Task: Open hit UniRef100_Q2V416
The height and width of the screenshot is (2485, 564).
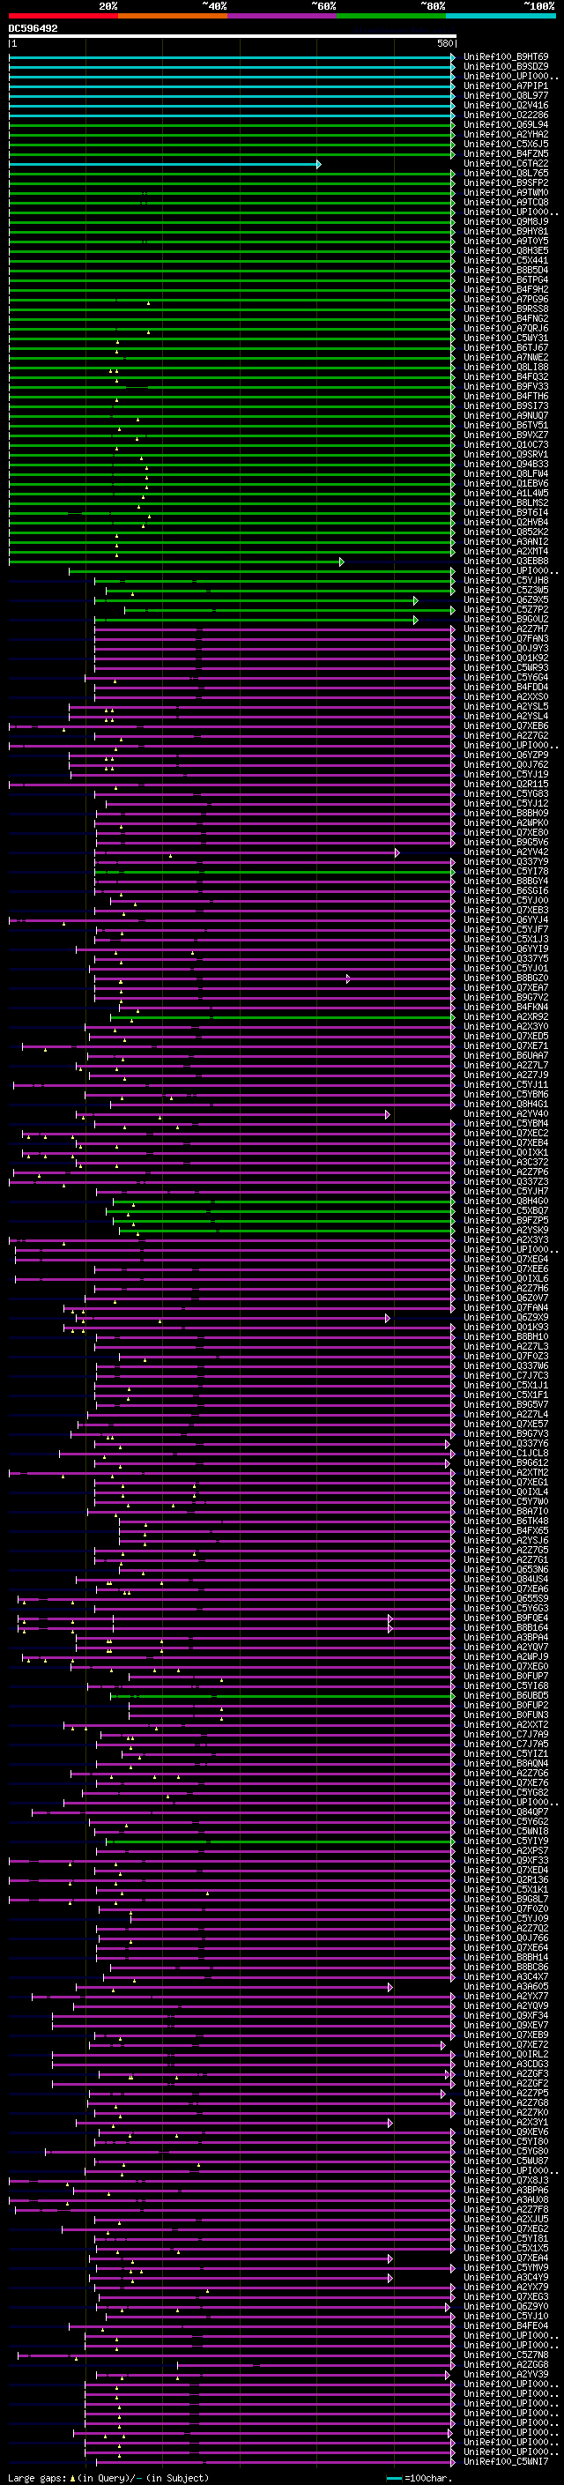Action: [x=506, y=105]
